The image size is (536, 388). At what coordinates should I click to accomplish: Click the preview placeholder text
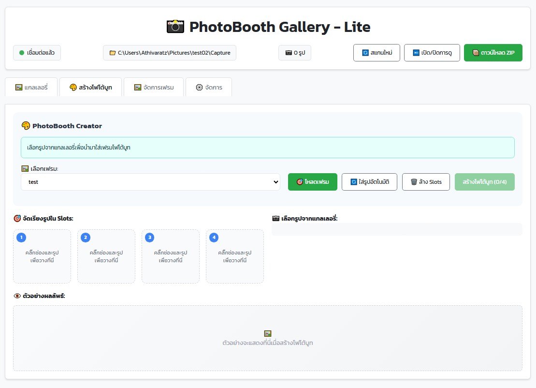coord(268,343)
